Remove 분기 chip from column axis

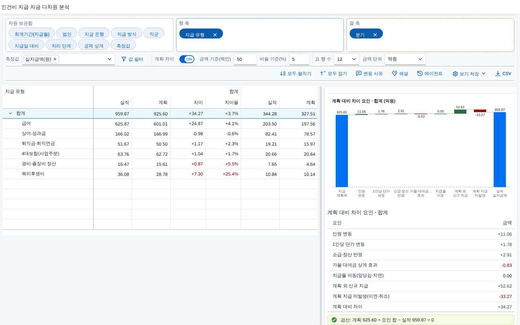(x=375, y=35)
